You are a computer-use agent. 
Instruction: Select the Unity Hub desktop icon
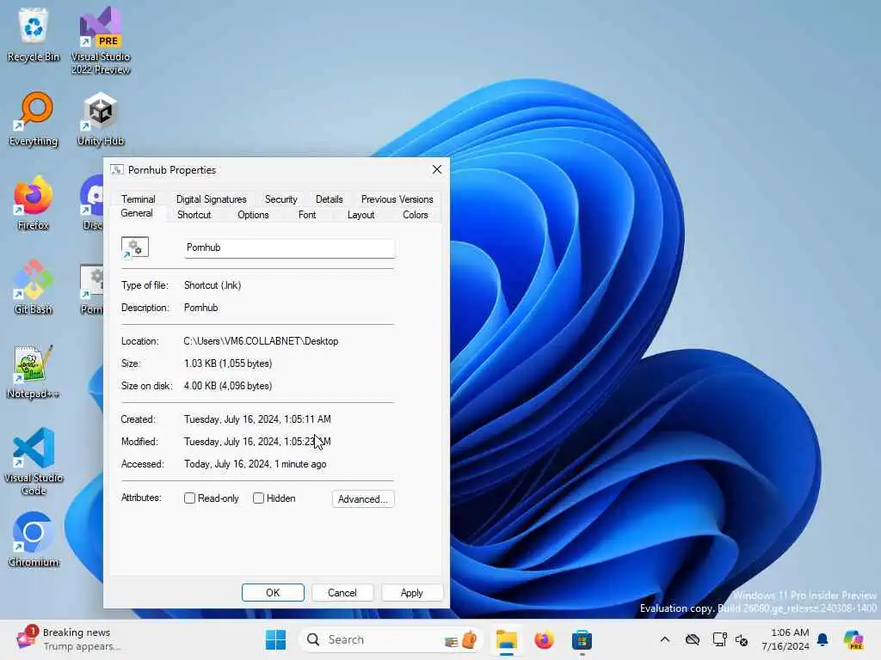pyautogui.click(x=101, y=119)
